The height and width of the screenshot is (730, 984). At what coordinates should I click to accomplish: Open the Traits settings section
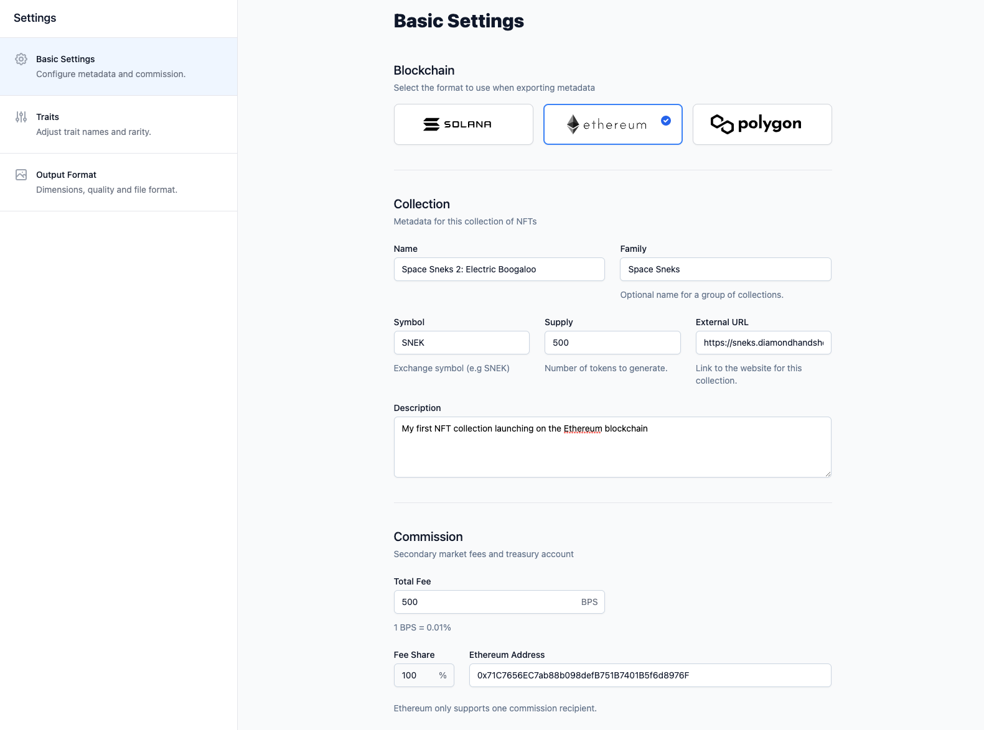pos(118,124)
